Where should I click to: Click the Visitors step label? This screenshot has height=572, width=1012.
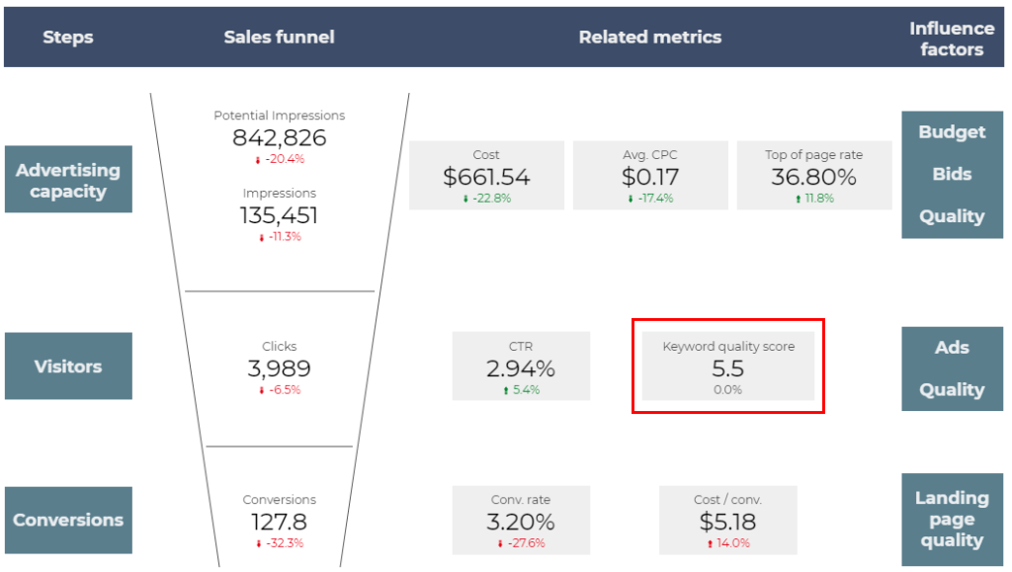(67, 366)
